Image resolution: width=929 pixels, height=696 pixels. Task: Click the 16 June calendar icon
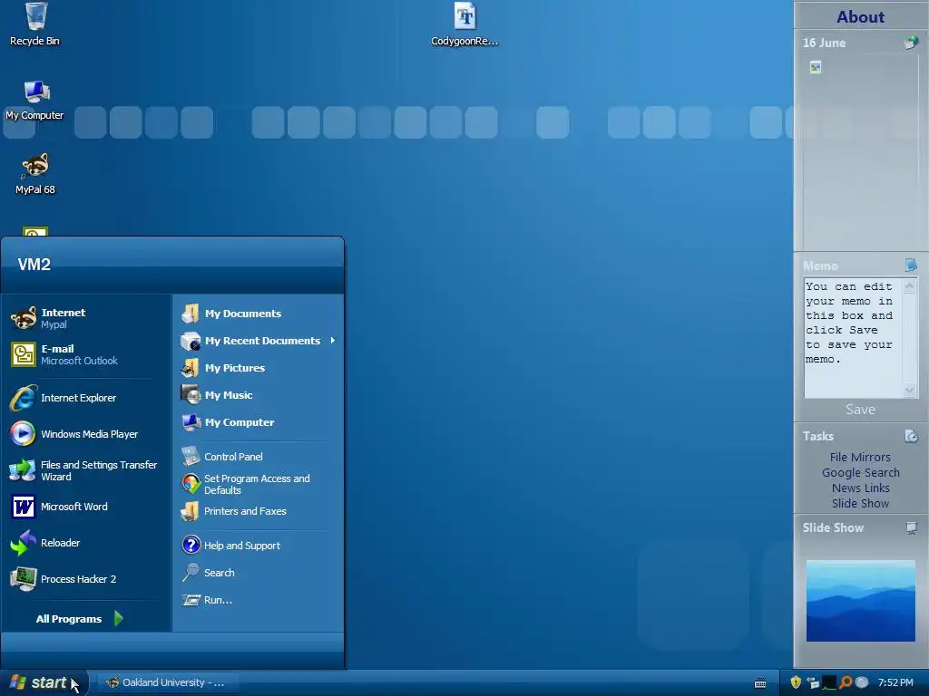click(911, 43)
